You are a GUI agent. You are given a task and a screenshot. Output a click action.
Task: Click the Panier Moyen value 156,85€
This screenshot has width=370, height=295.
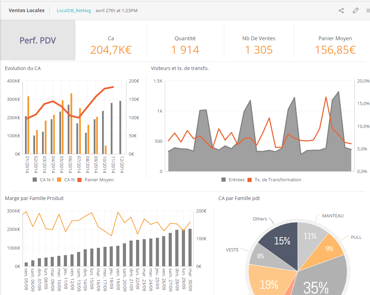[335, 50]
